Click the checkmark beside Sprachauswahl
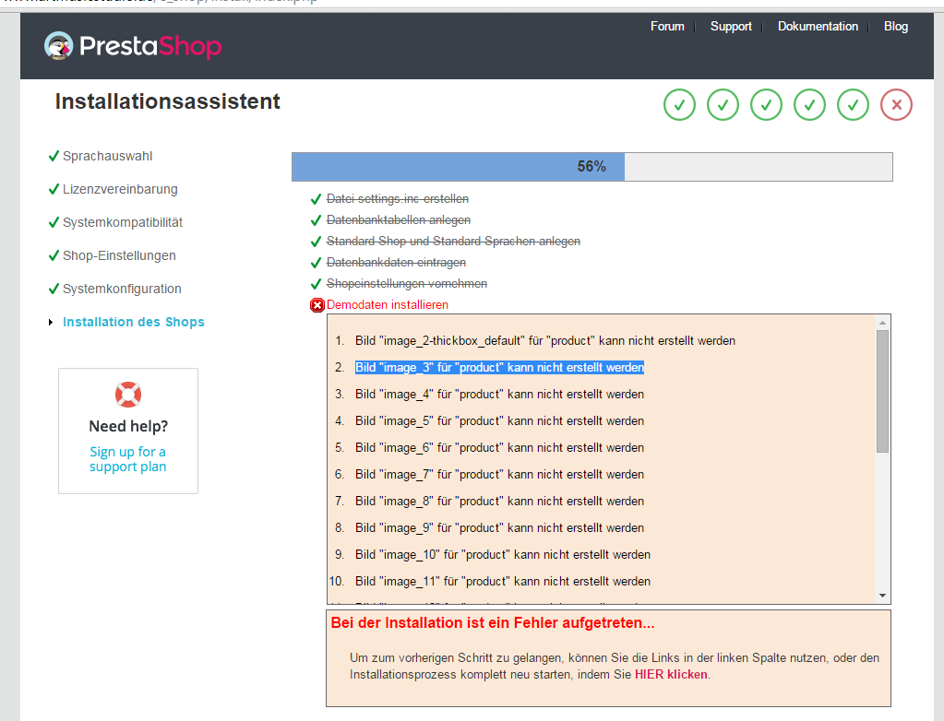944x721 pixels. pyautogui.click(x=54, y=156)
